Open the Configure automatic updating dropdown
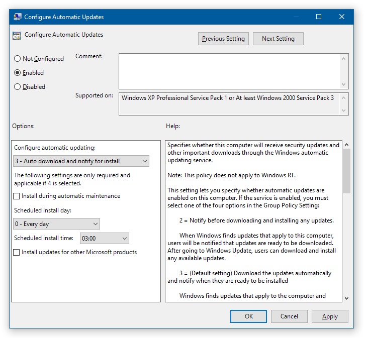 (x=81, y=161)
